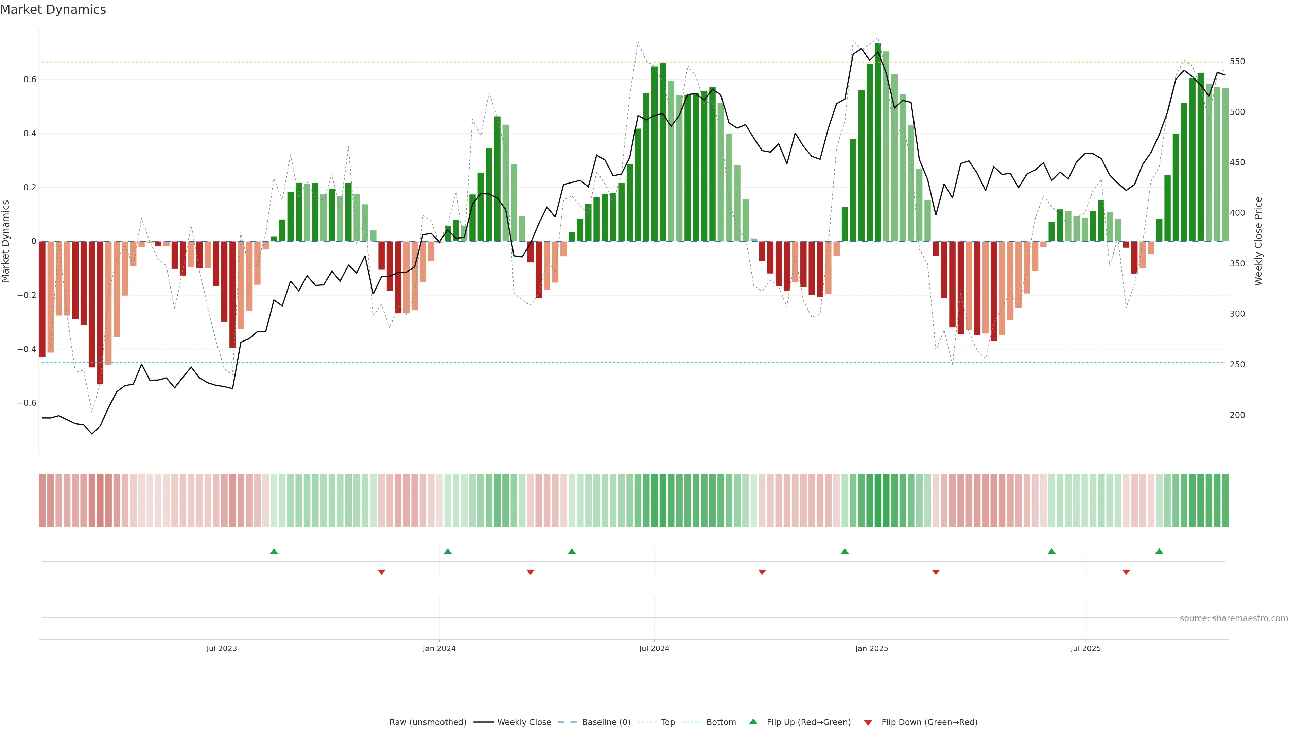
Task: Click the last heatmap strip cell
Action: [x=1225, y=500]
